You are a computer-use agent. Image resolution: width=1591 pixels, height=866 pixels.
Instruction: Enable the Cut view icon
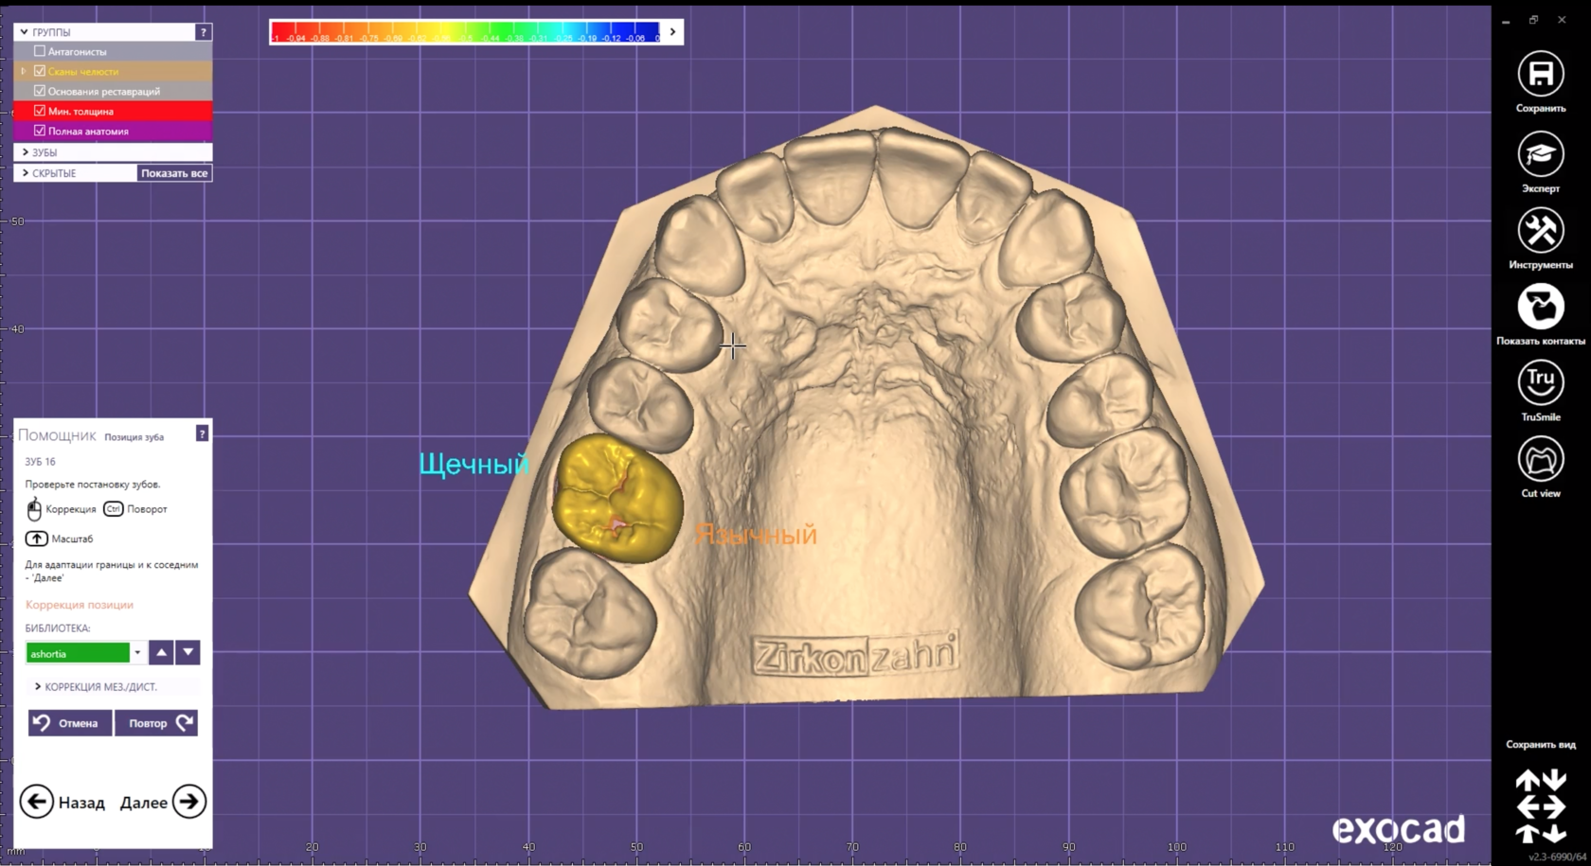1540,460
